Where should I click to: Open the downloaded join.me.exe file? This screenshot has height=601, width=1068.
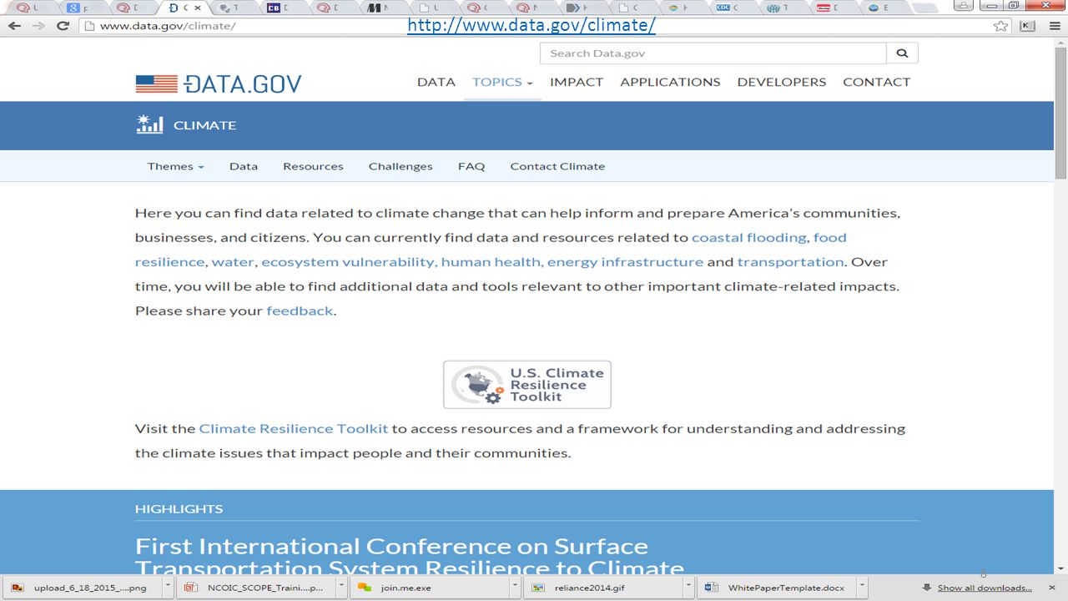[429, 588]
